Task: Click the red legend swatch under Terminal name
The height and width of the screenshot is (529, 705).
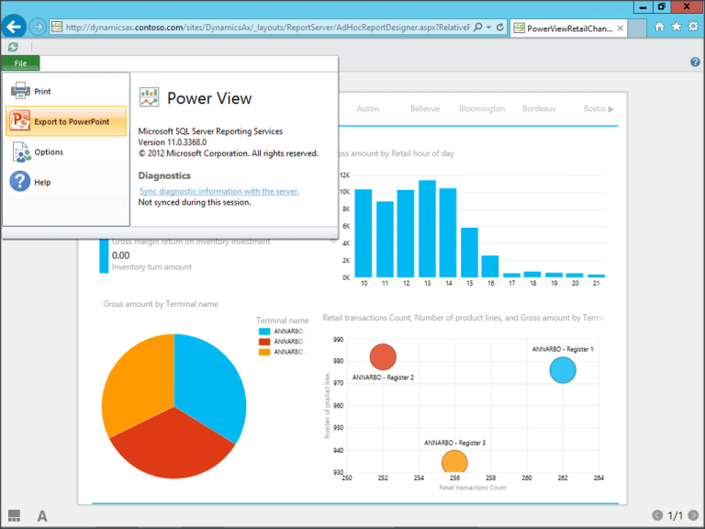Action: point(264,342)
